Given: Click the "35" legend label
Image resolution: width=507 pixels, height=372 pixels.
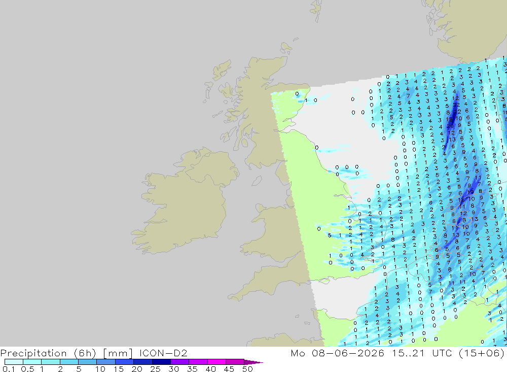Looking at the screenshot, I should click(x=192, y=369).
